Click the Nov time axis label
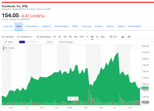Viewport: 154px width, 111px height. pyautogui.click(x=57, y=108)
